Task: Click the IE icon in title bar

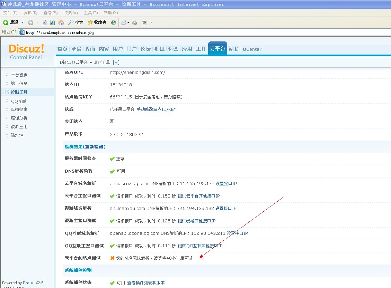Action: pyautogui.click(x=3, y=4)
